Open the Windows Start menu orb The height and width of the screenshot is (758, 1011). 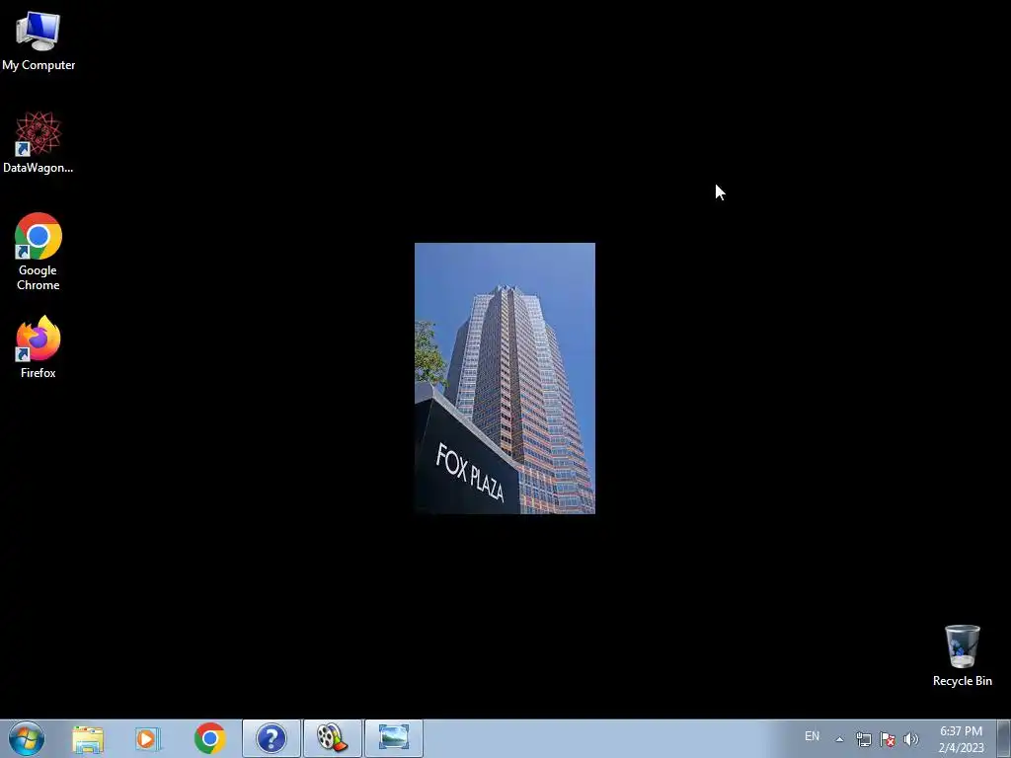[27, 738]
